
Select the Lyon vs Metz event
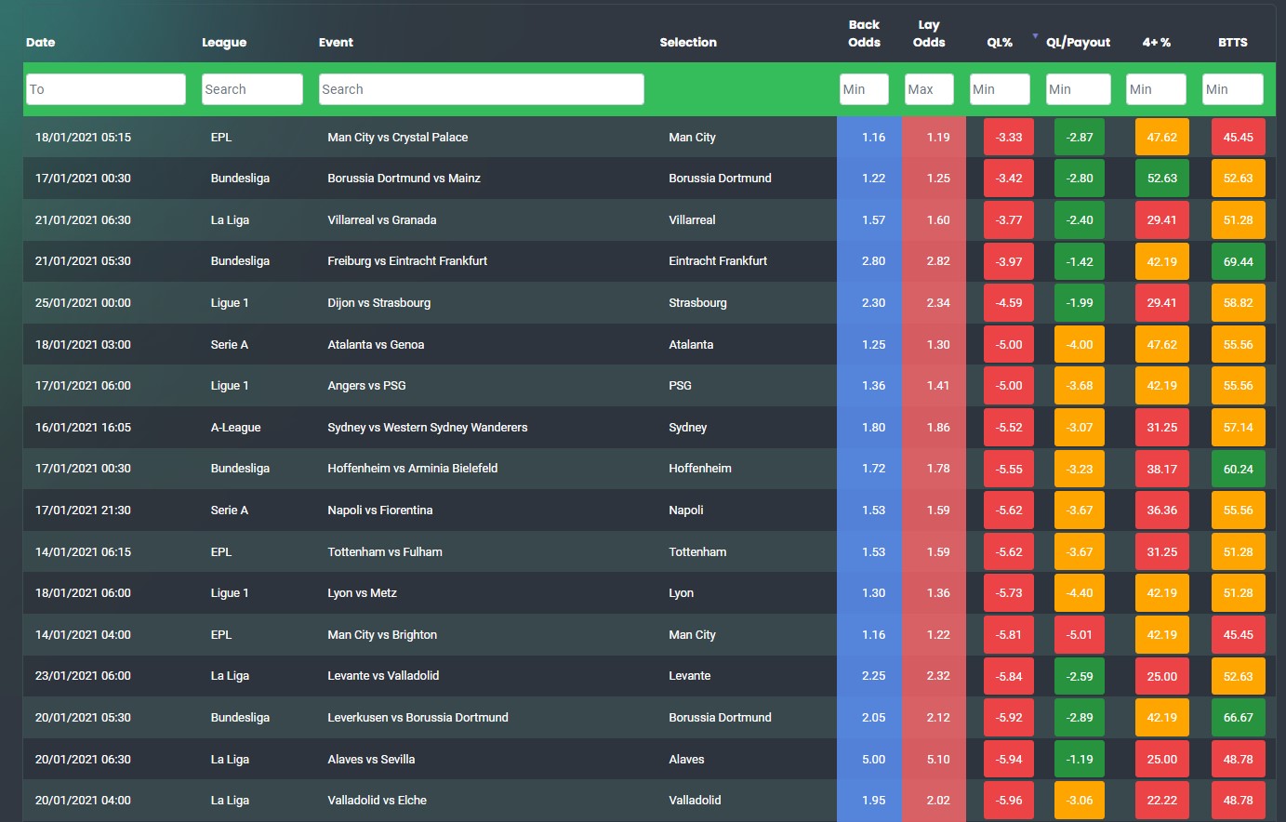pyautogui.click(x=363, y=592)
